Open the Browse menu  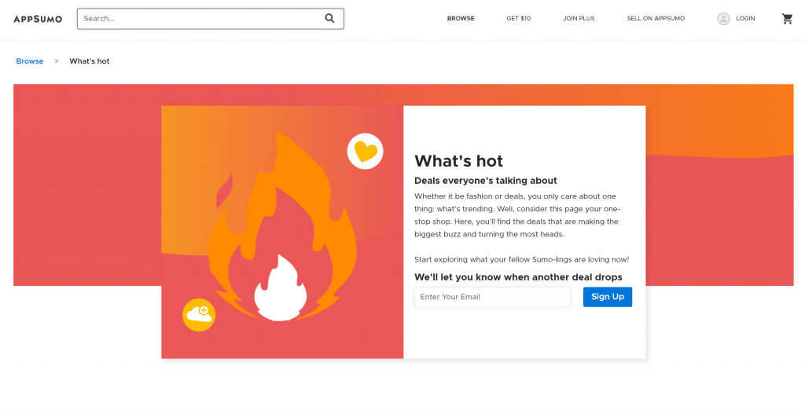click(x=461, y=19)
